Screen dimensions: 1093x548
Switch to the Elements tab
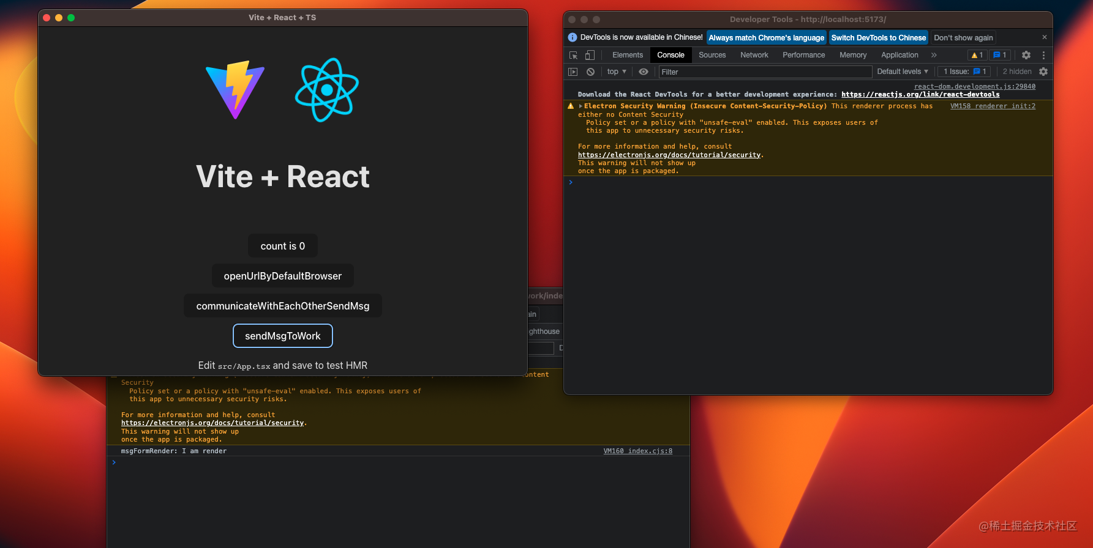coord(628,55)
